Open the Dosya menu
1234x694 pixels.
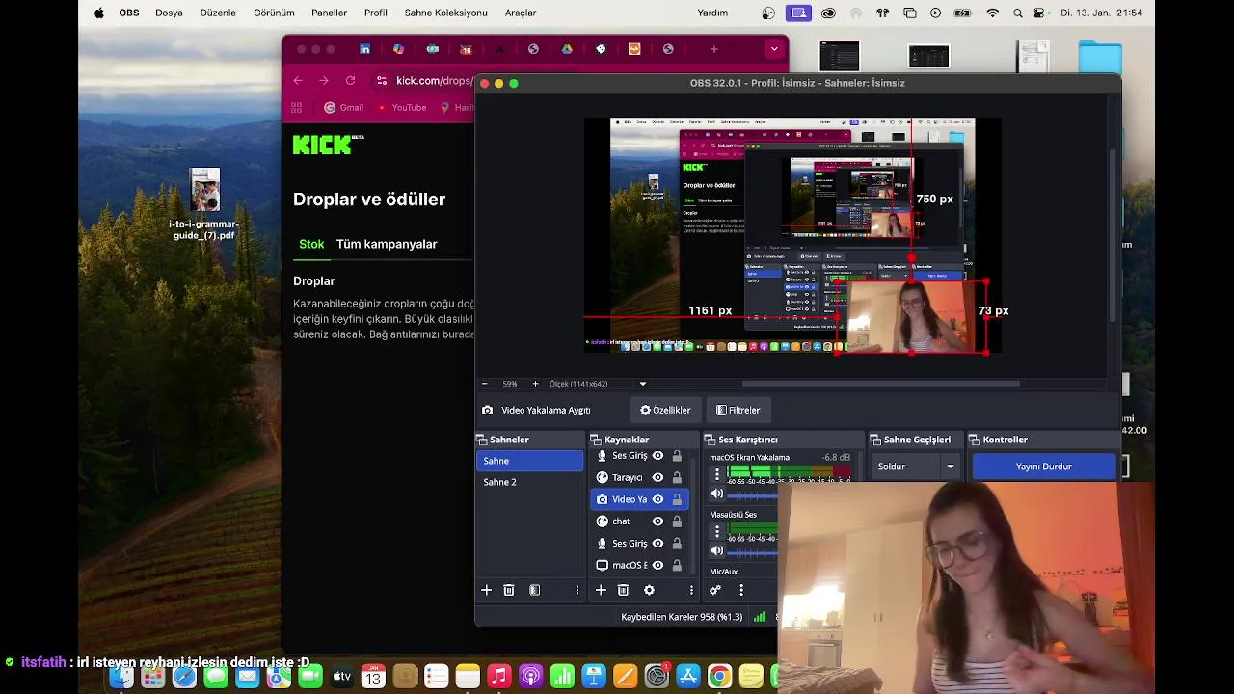[169, 13]
